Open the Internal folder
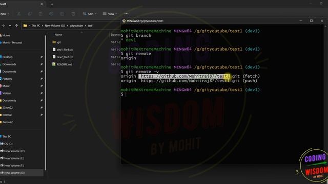This screenshot has width=328, height=184. click(6, 115)
